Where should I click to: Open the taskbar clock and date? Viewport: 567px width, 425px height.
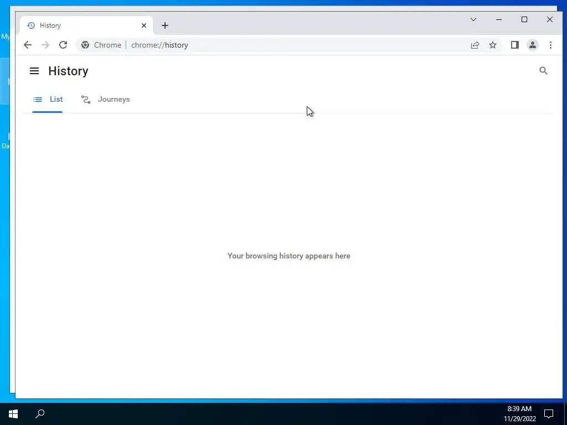pos(519,414)
